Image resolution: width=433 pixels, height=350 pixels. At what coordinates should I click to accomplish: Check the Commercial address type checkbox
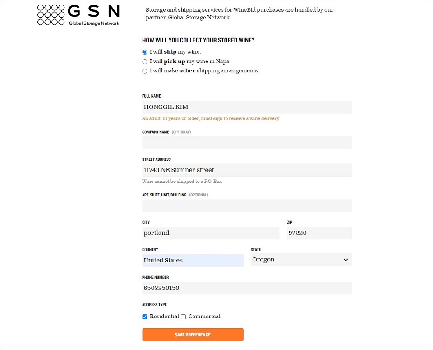[184, 317]
